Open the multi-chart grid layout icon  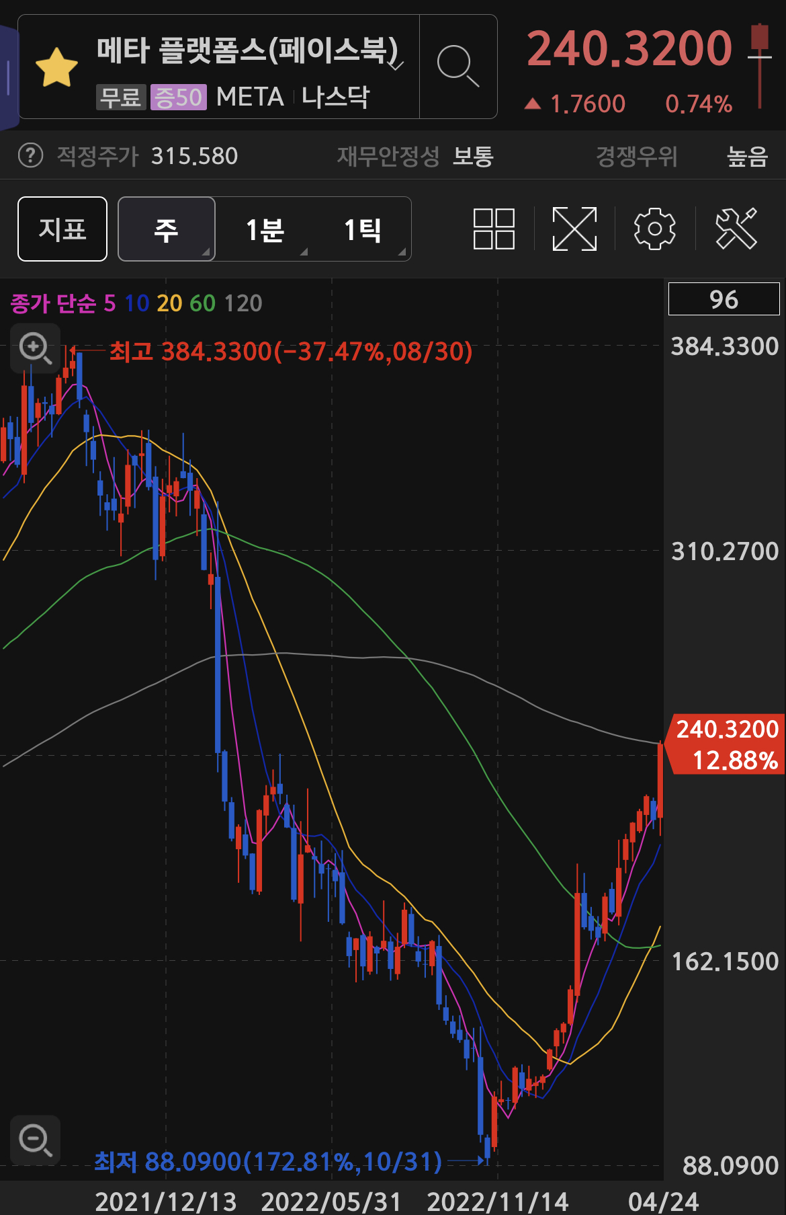[x=494, y=229]
